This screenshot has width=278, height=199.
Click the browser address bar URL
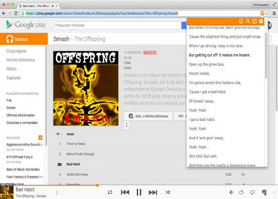(102, 13)
